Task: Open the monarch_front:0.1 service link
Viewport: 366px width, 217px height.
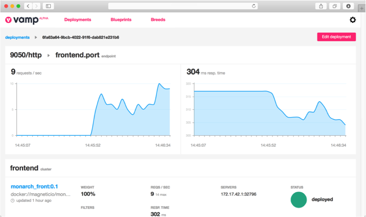Action: click(34, 186)
